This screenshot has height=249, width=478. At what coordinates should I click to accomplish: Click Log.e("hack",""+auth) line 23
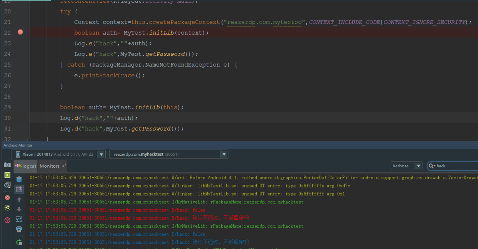(x=113, y=44)
